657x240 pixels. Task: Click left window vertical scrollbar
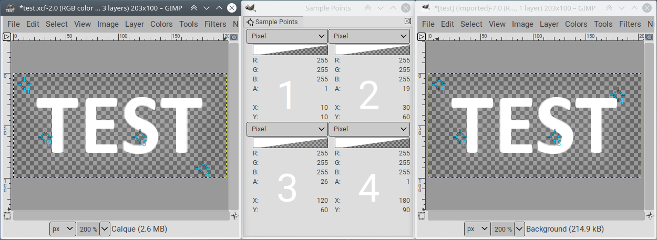pos(233,126)
